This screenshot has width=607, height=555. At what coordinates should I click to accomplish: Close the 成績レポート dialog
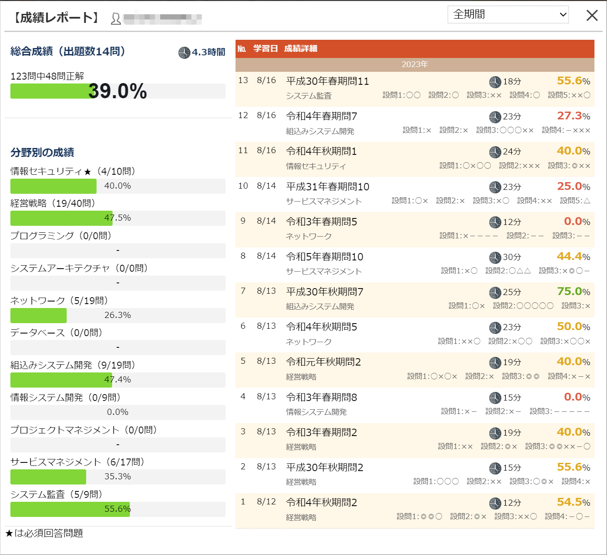pos(592,16)
